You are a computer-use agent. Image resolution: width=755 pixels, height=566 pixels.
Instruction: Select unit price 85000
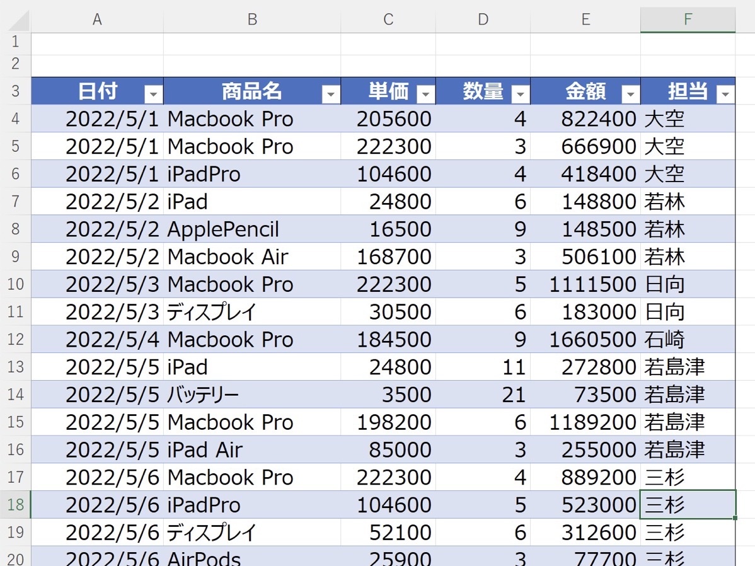pyautogui.click(x=388, y=449)
